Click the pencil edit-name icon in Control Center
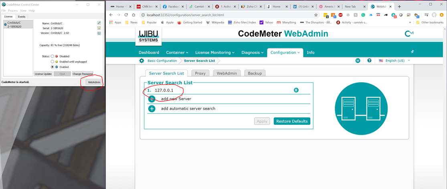The width and height of the screenshot is (447, 189). (99, 23)
